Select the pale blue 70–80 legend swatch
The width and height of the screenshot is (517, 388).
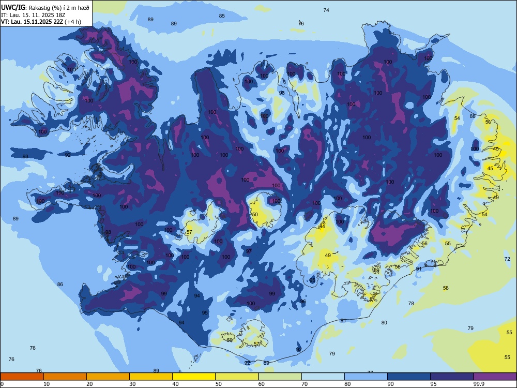(323, 377)
